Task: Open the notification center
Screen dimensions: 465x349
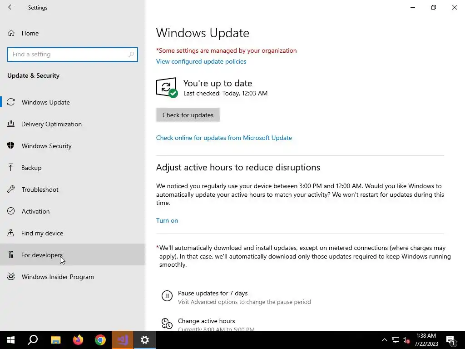Action: coord(451,340)
